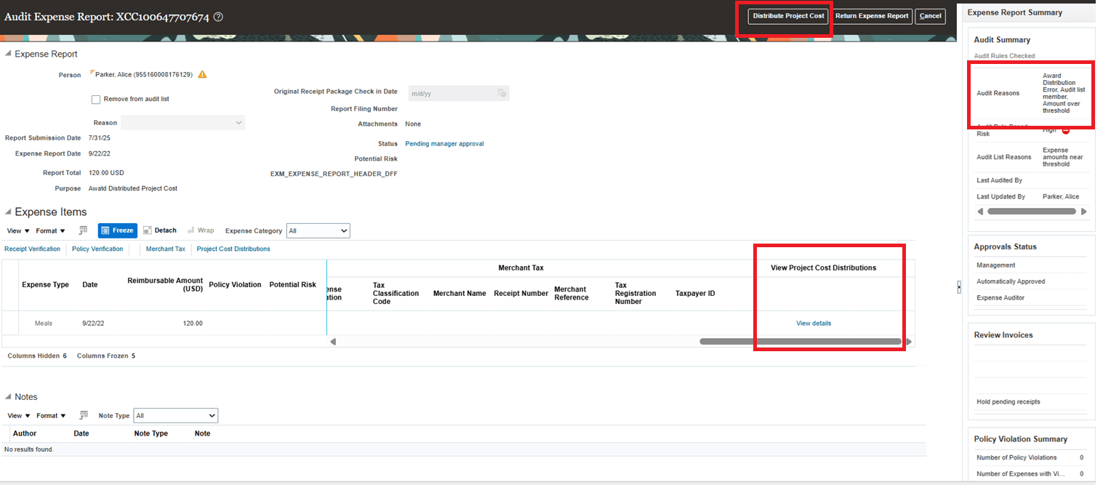The width and height of the screenshot is (1103, 485).
Task: Select the Export icon in the Notes toolbar
Action: pyautogui.click(x=84, y=414)
